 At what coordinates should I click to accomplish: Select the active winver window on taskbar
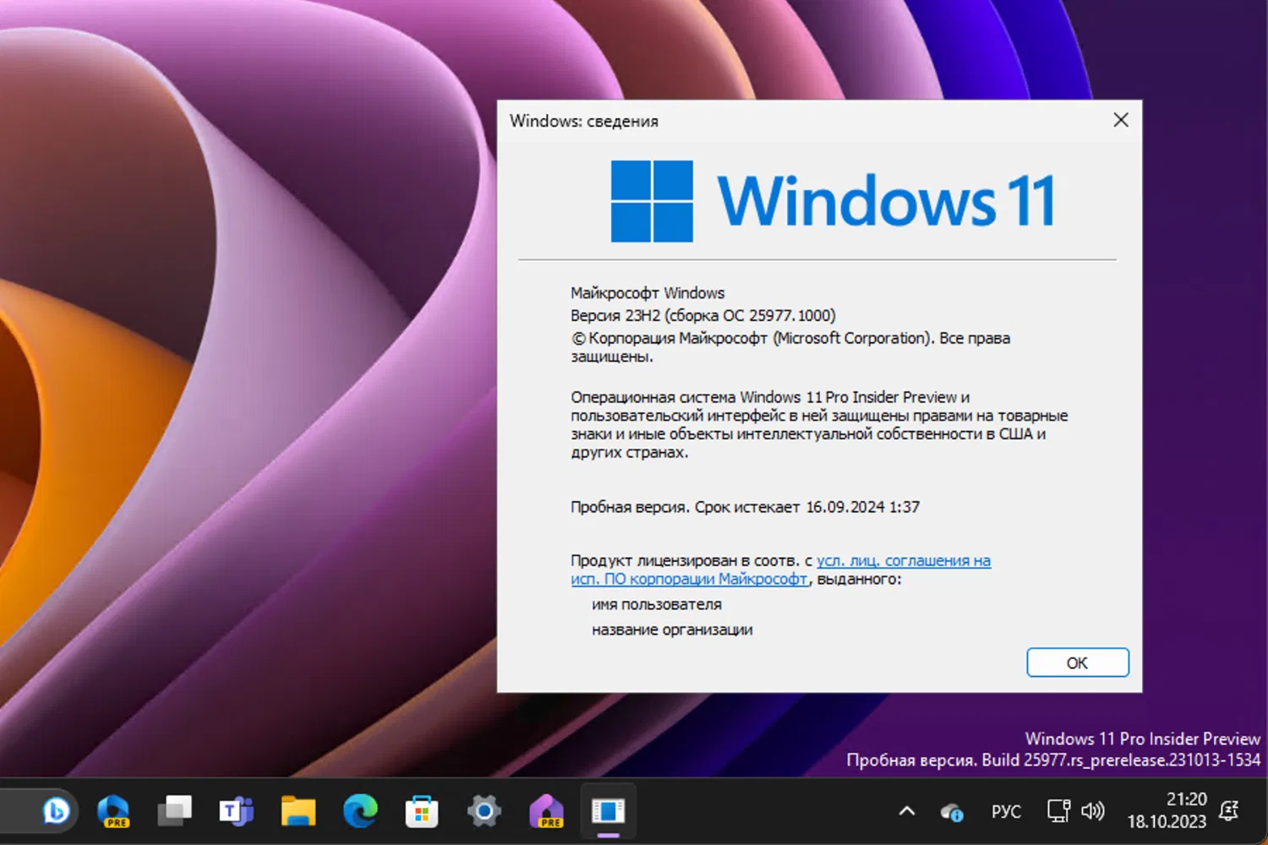(x=608, y=810)
